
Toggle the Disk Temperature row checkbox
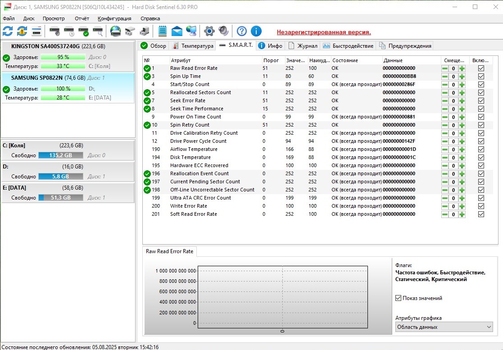pyautogui.click(x=481, y=158)
